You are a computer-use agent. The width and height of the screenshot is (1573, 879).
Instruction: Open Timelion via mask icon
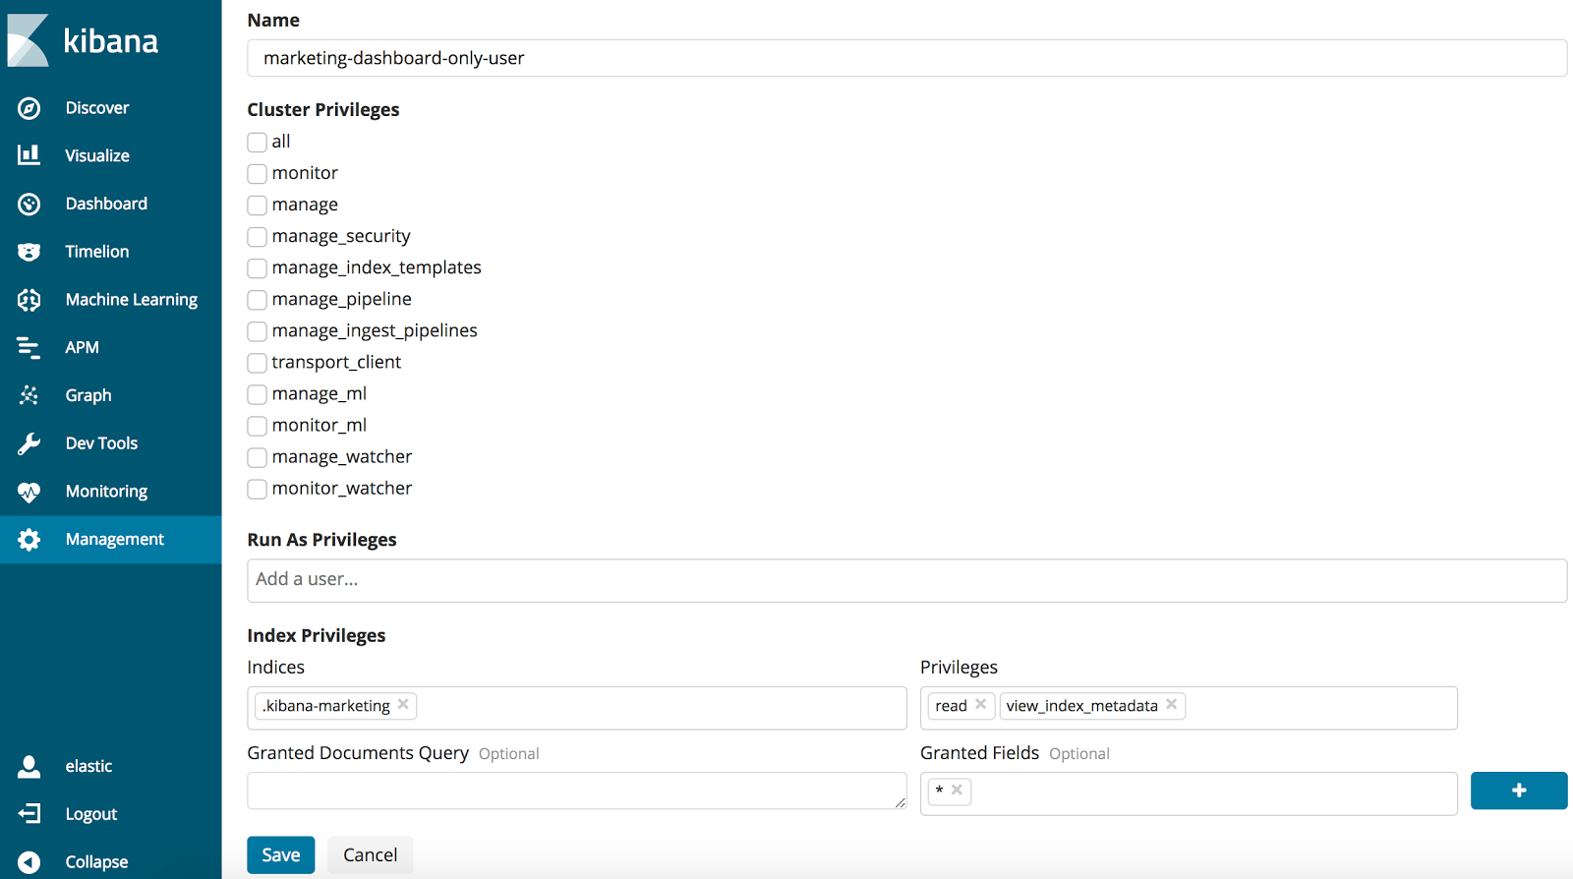pos(29,252)
